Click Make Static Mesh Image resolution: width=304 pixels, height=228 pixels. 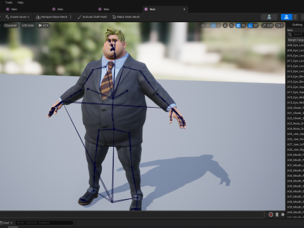click(x=126, y=17)
